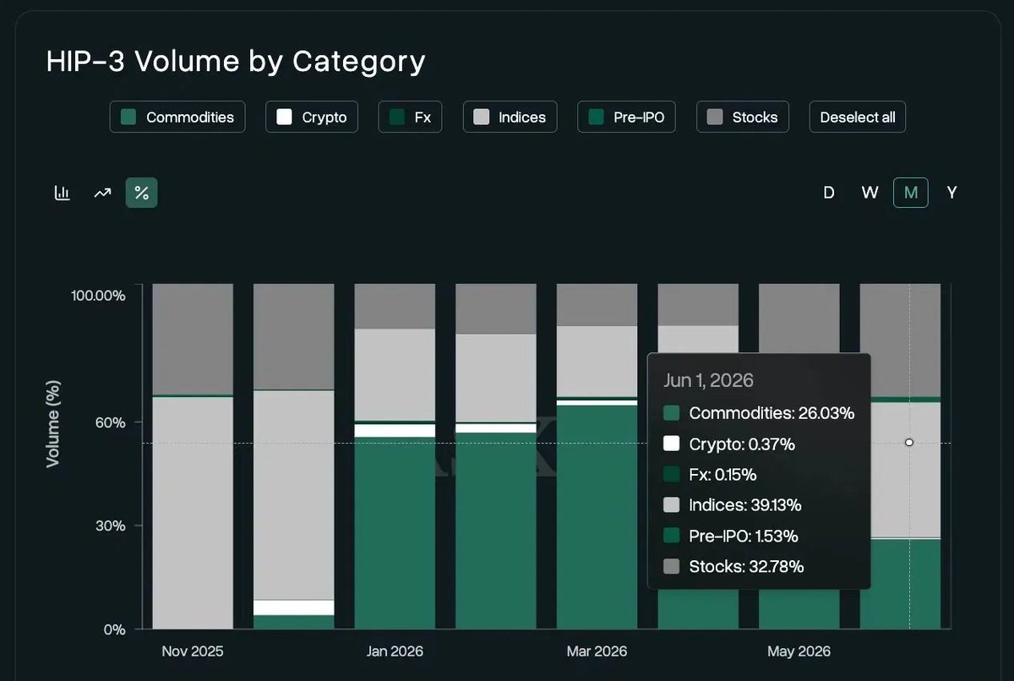Click tooltip row Pre-IPO: 1.53%
Viewport: 1014px width, 681px height.
pyautogui.click(x=731, y=536)
